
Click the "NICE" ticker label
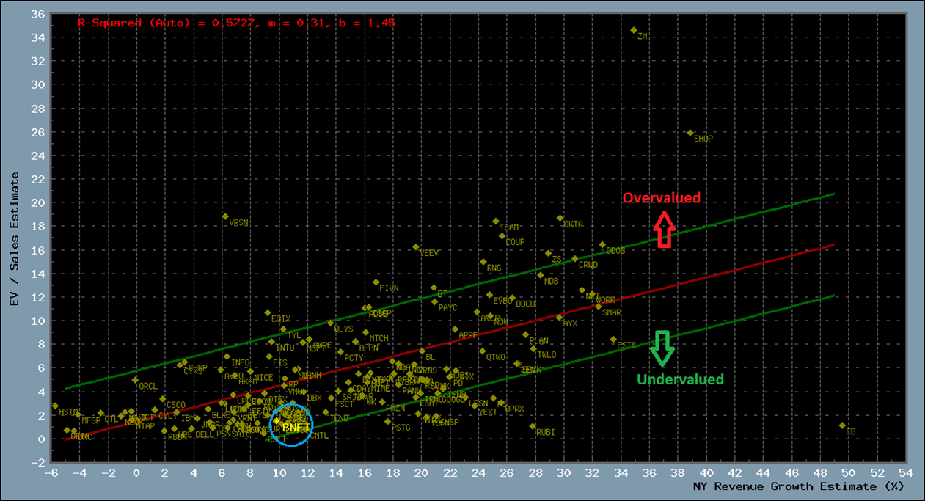263,379
